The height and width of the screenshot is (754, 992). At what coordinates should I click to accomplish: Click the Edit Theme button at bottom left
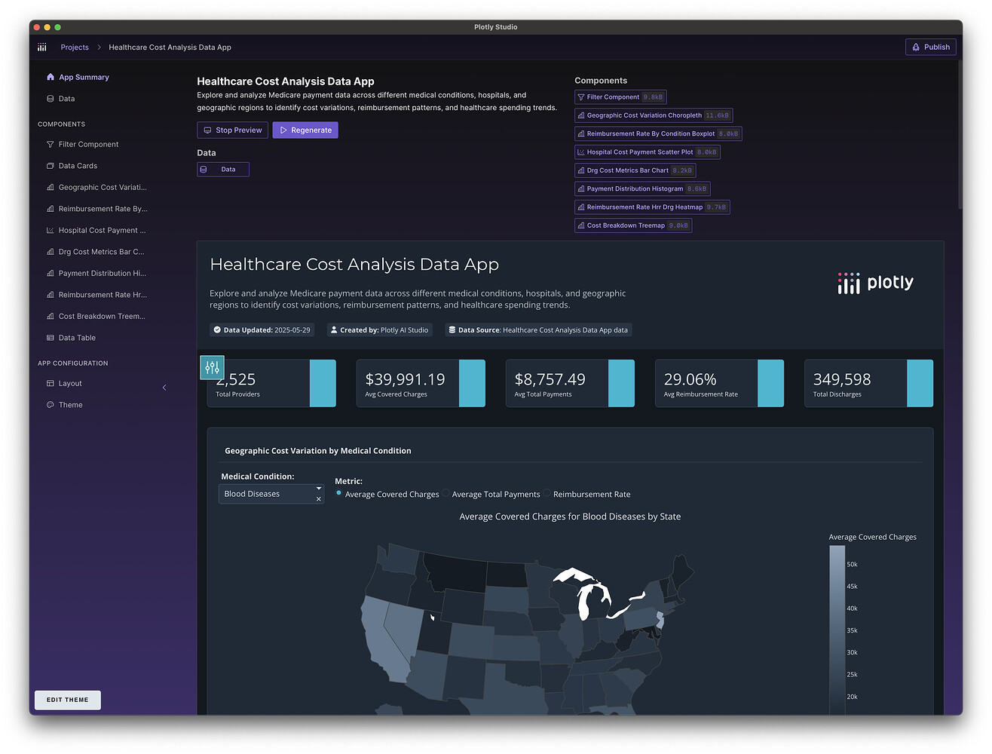coord(67,700)
